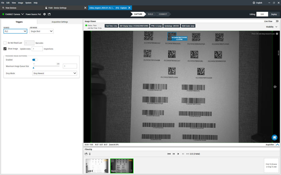The width and height of the screenshot is (281, 175).
Task: Open image viewer three-dot options menu
Action: point(278,53)
